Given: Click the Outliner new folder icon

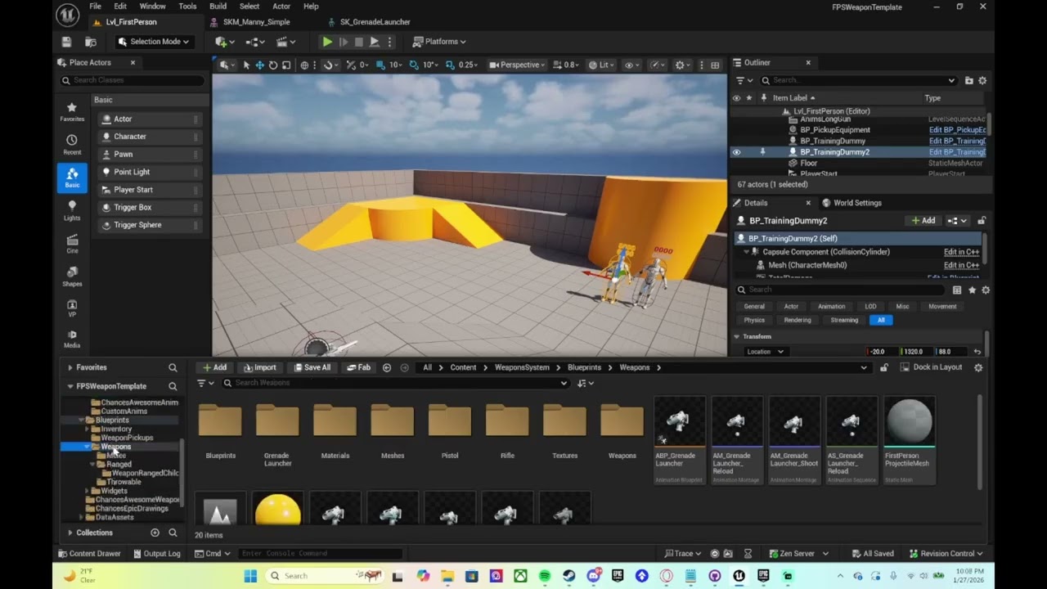Looking at the screenshot, I should (x=969, y=80).
